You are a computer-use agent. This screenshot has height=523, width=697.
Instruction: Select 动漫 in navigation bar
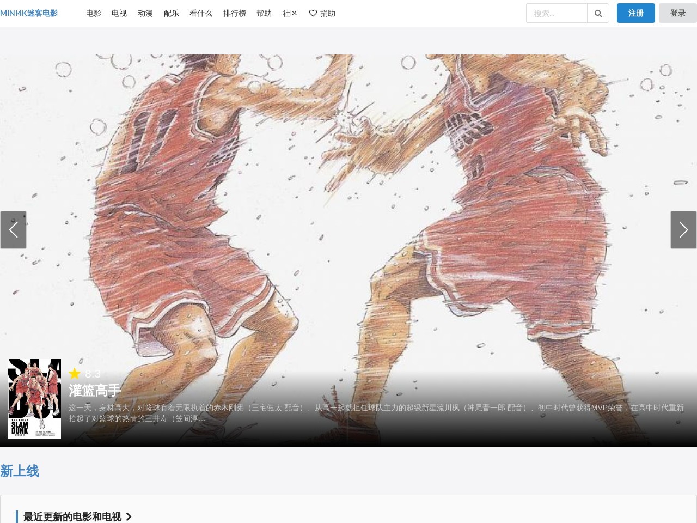[145, 13]
